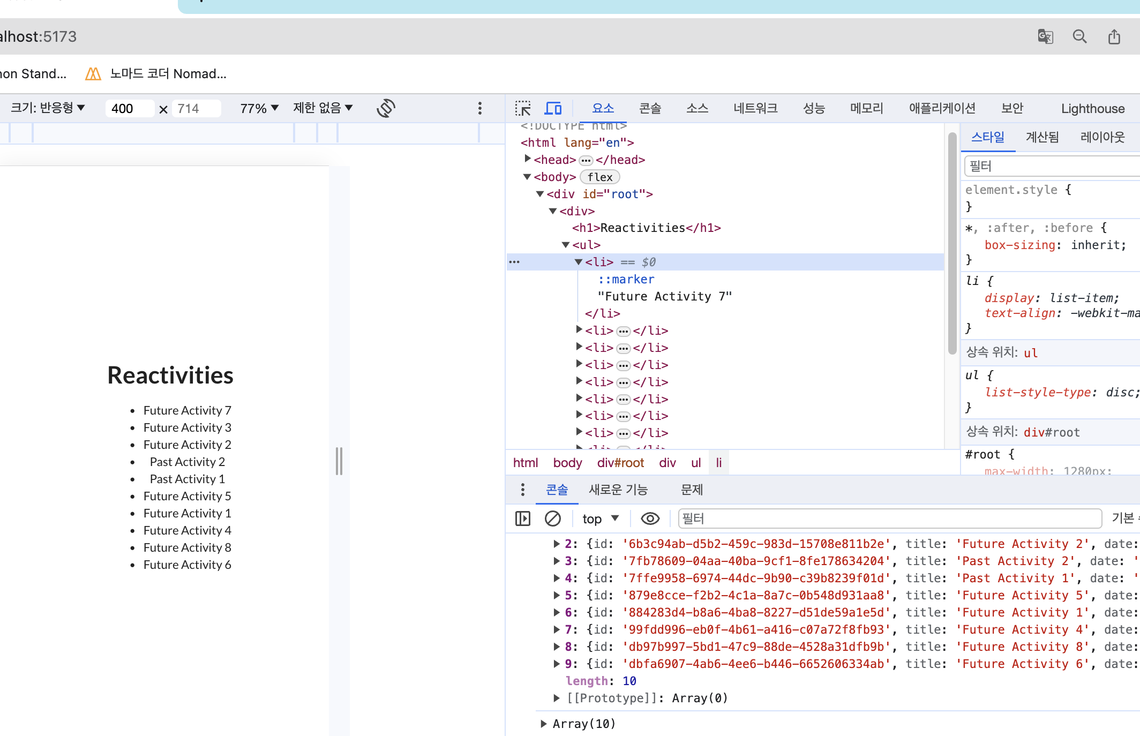Click the share icon in address bar
This screenshot has width=1140, height=736.
click(x=1114, y=36)
